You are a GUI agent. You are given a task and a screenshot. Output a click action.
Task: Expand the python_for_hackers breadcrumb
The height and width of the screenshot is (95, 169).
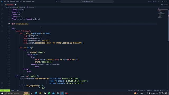(x=11, y=7)
